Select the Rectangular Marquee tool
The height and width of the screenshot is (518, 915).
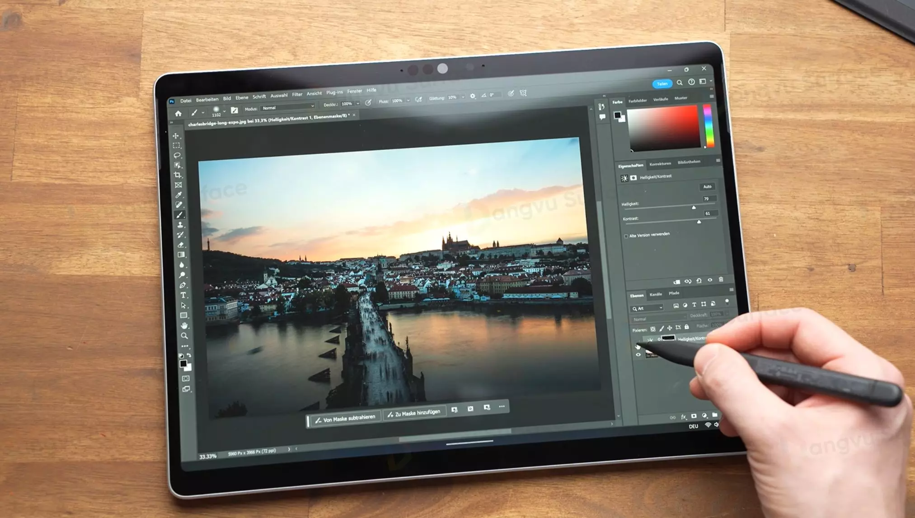point(176,146)
